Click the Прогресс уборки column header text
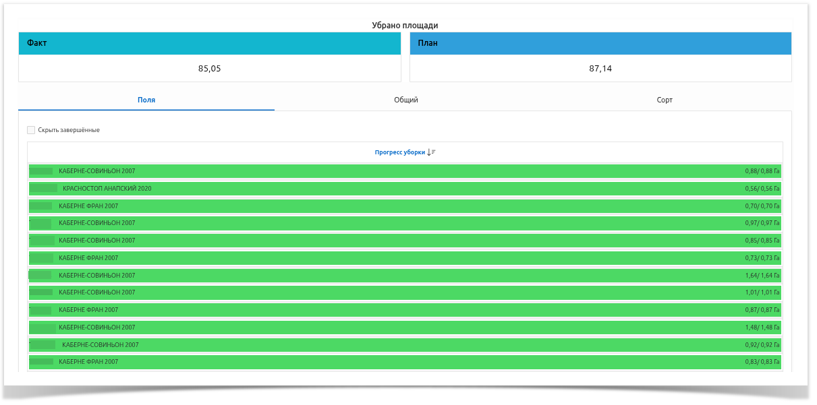Image resolution: width=817 pixels, height=405 pixels. tap(399, 152)
